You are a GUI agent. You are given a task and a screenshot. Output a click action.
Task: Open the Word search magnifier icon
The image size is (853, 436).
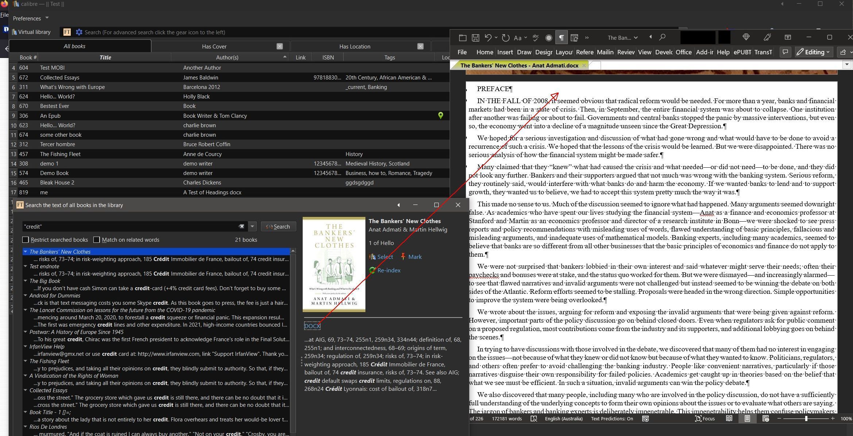click(662, 37)
